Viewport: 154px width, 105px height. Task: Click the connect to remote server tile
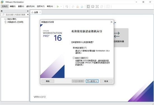[x=121, y=38]
